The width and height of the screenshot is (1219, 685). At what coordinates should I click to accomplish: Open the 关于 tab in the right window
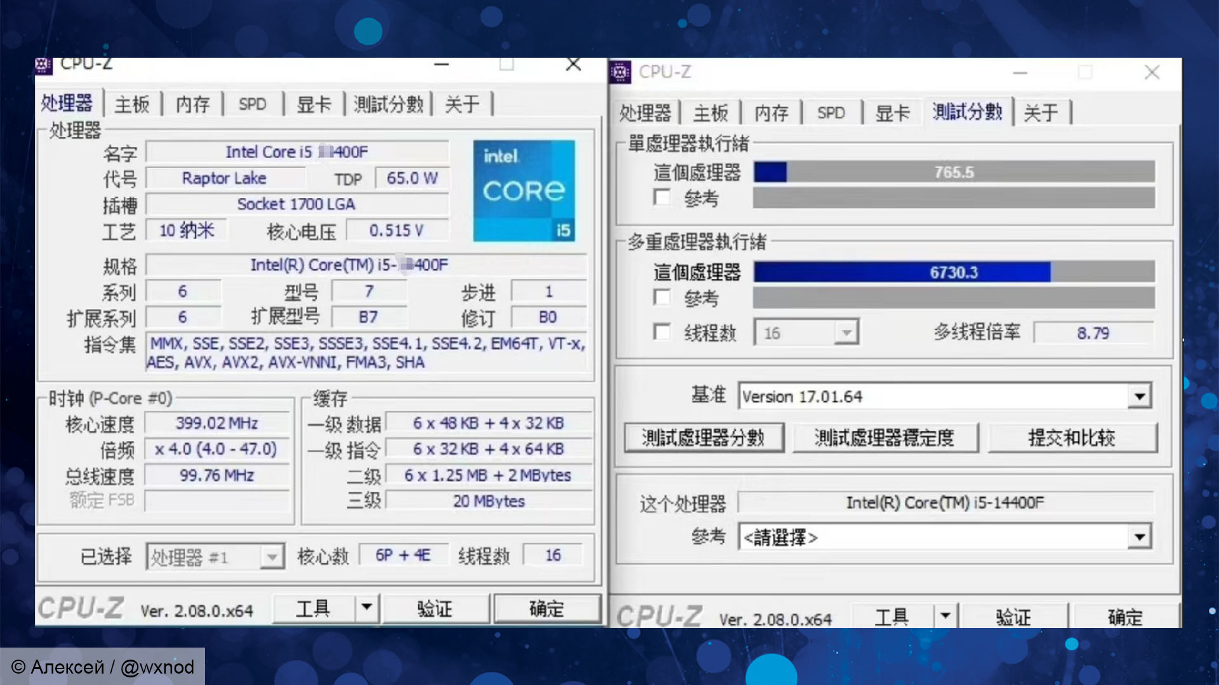coord(1041,112)
